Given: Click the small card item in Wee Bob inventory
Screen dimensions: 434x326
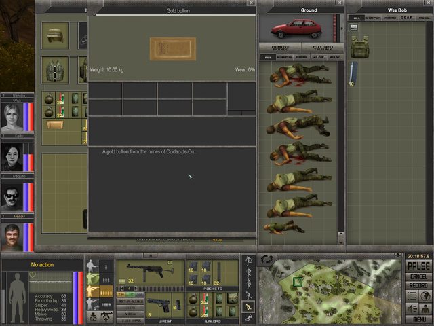Looking at the screenshot, I should (x=354, y=27).
